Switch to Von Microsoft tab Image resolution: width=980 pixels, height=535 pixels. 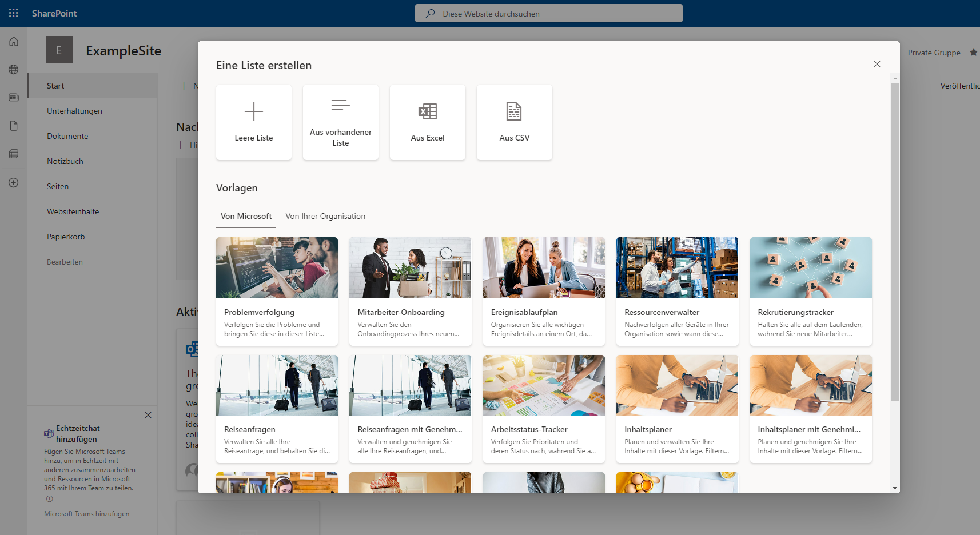pyautogui.click(x=246, y=216)
